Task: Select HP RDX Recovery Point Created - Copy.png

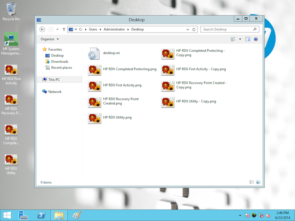Action: coord(194,86)
